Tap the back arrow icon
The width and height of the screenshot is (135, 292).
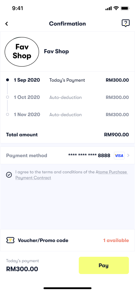pos(7,24)
